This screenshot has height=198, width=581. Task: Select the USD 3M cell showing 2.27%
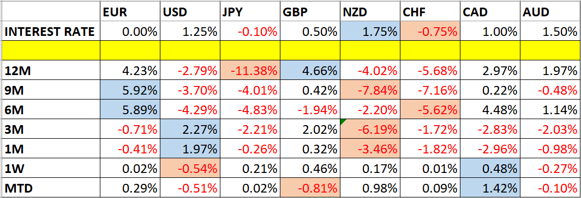pyautogui.click(x=190, y=129)
